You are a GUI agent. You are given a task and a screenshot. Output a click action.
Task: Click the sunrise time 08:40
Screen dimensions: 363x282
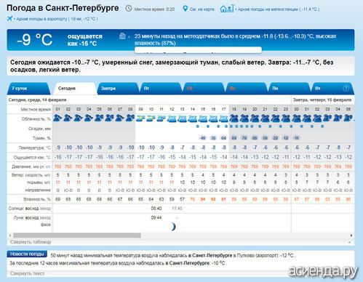point(156,209)
